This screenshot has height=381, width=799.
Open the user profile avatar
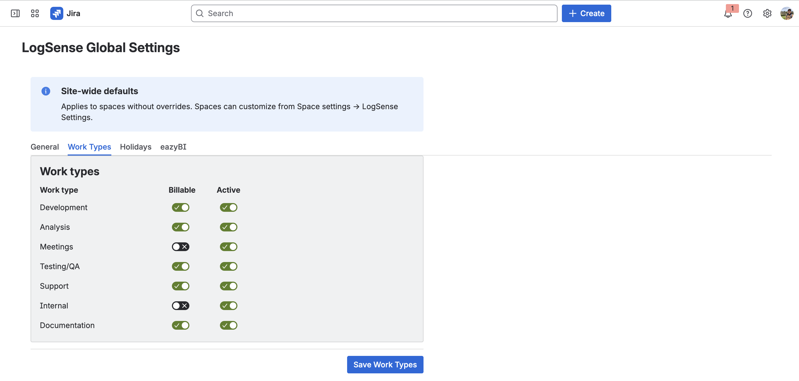click(787, 13)
